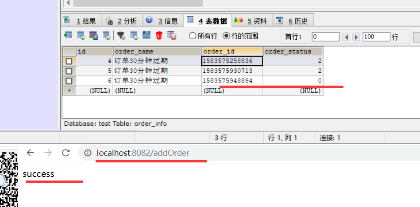Select cell with order_id 1583575930713
420x207 pixels.
click(x=232, y=71)
